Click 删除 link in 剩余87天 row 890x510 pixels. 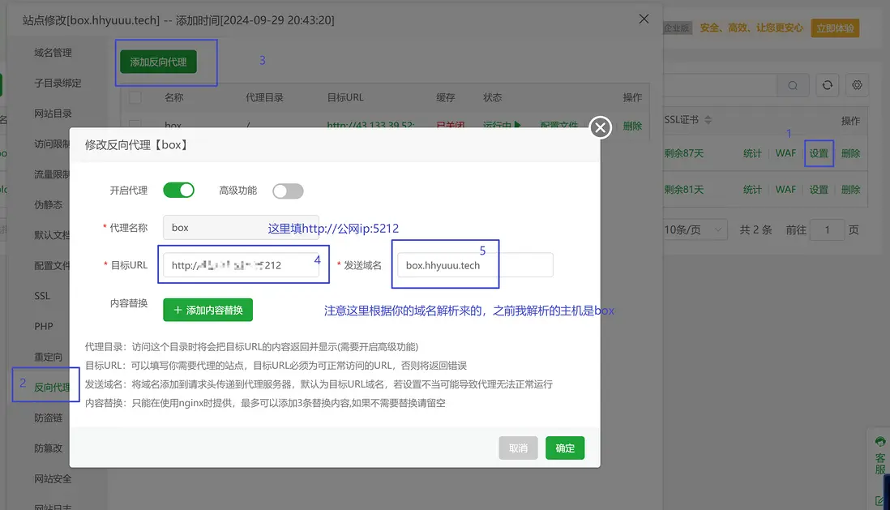click(x=851, y=153)
